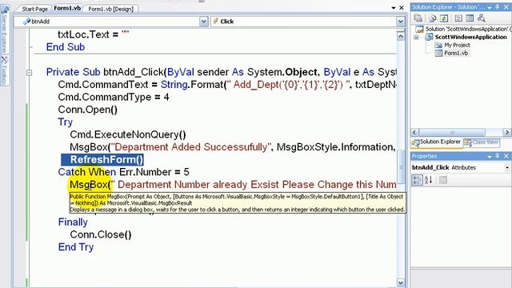The height and width of the screenshot is (288, 512).
Task: Switch to the Form1.vb code tab
Action: [67, 8]
